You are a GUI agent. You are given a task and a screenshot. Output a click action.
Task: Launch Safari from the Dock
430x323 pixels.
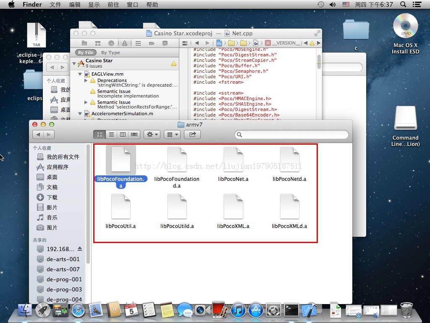(x=78, y=311)
